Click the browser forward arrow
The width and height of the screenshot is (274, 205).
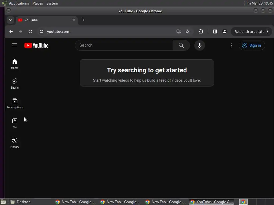pyautogui.click(x=20, y=31)
